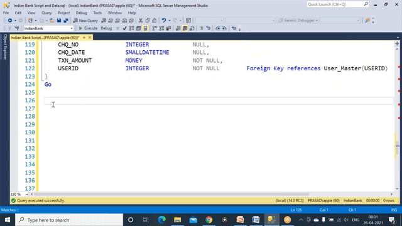Switch to Results to Grid
This screenshot has width=402, height=226.
[185, 28]
